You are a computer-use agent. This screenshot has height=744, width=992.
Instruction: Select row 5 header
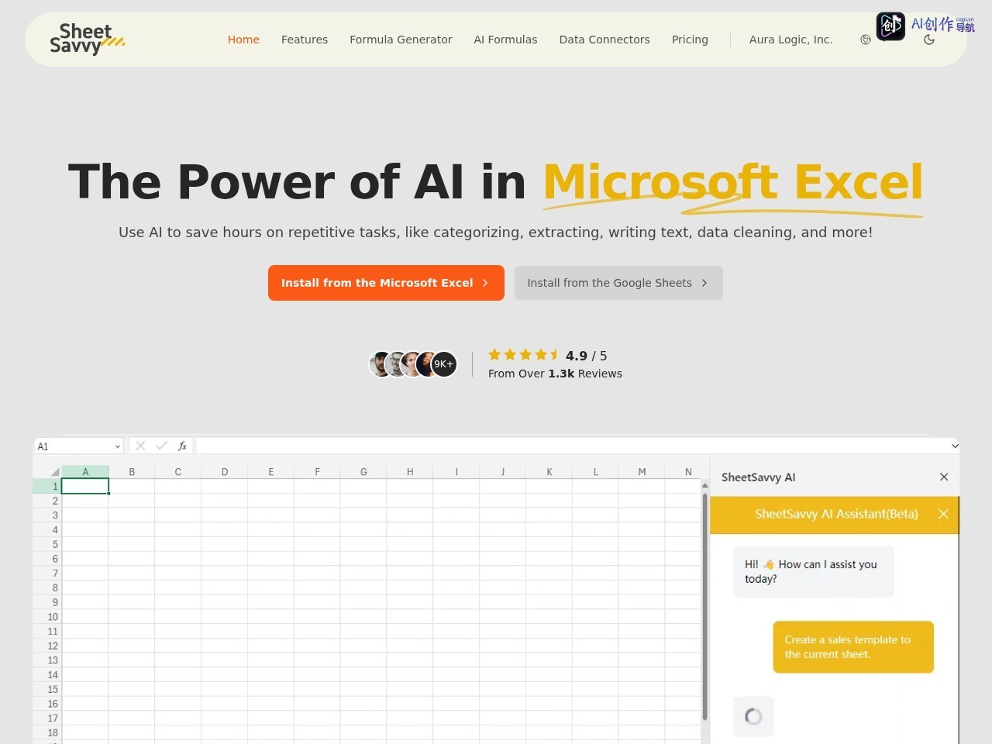tap(47, 544)
